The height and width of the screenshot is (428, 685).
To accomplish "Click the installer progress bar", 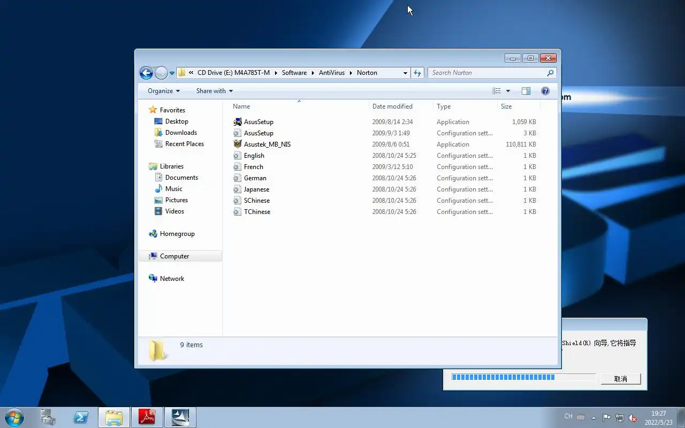I will point(523,377).
